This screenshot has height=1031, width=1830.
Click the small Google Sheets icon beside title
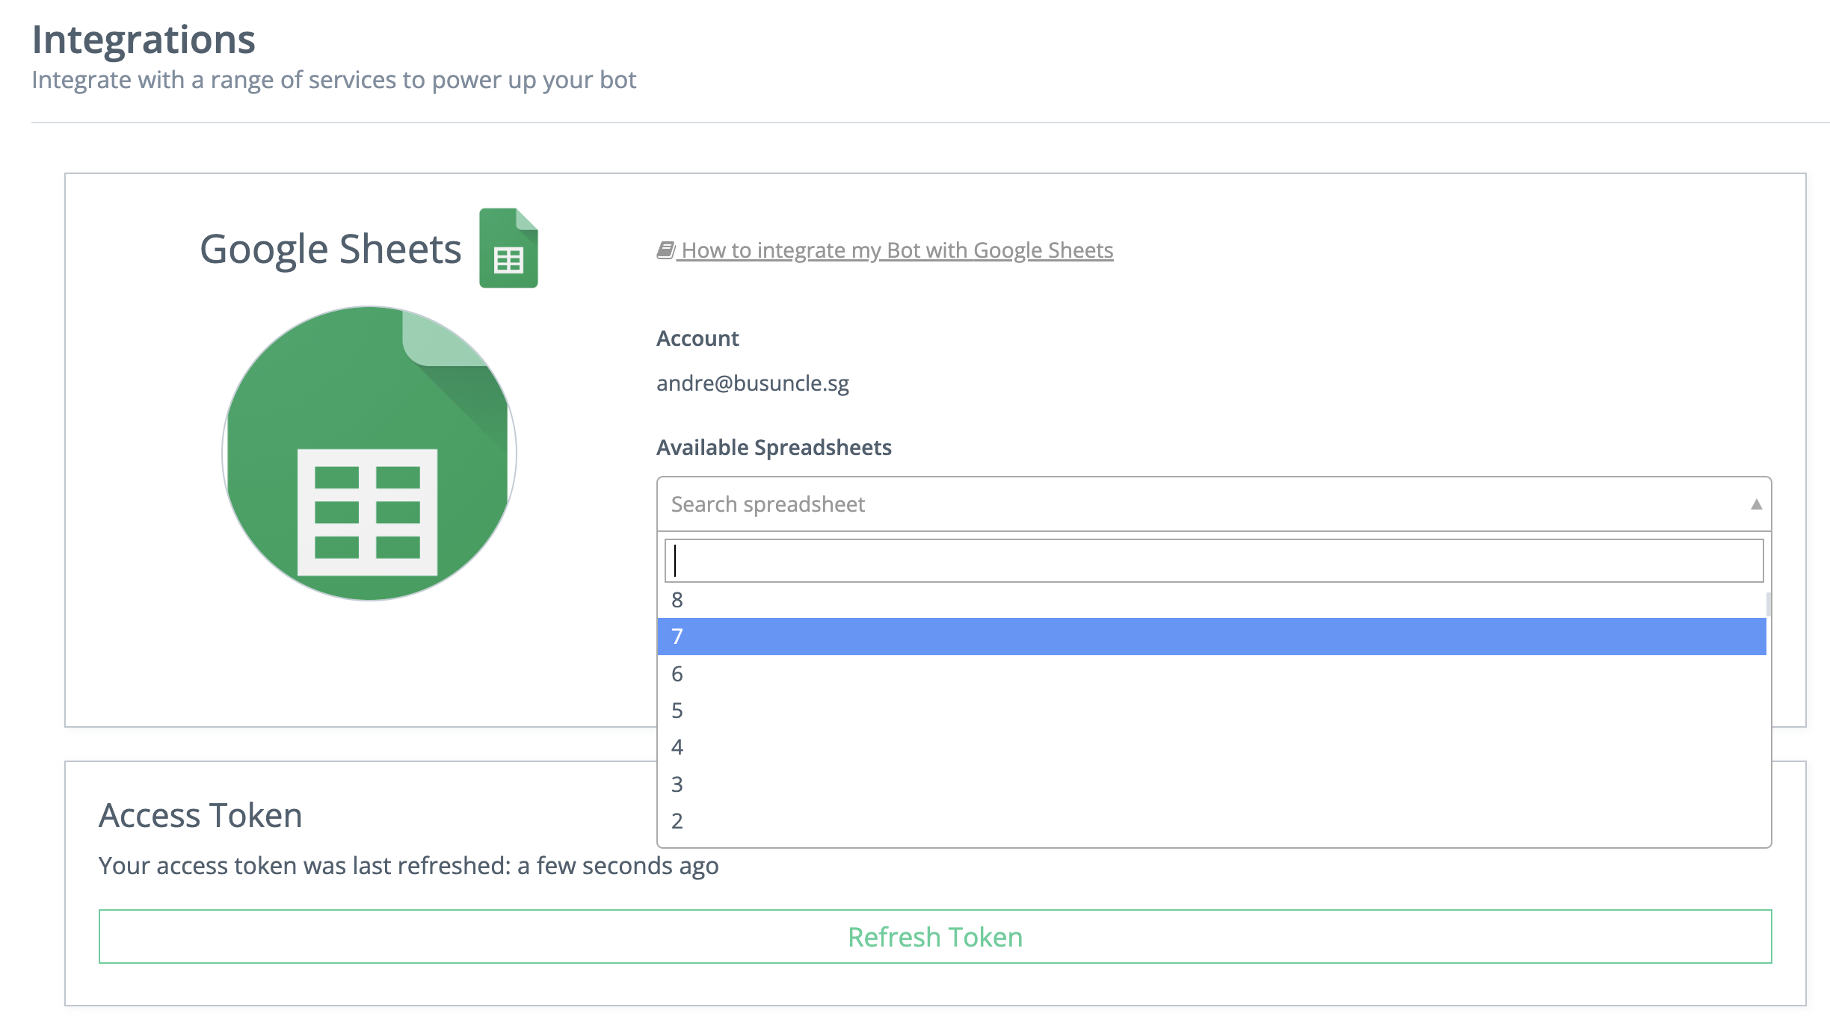tap(508, 248)
